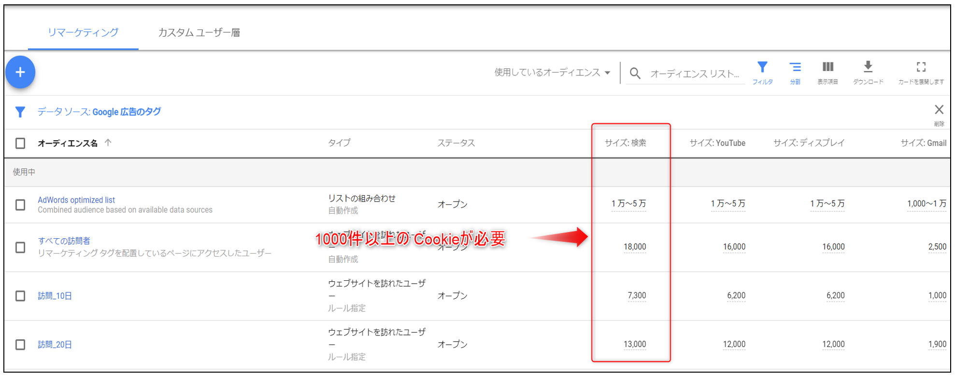Click the 訪問_10日 row's オープン status
The height and width of the screenshot is (376, 955).
pos(452,296)
